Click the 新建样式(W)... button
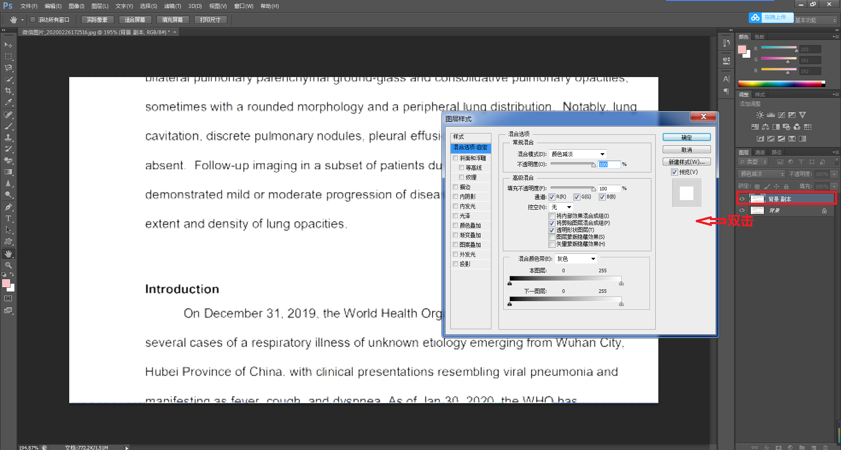 click(x=686, y=162)
